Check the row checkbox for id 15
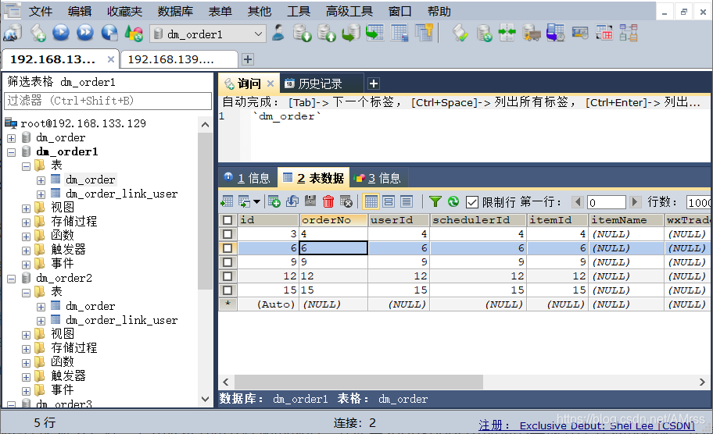Screen dimensions: 713x434 228,290
